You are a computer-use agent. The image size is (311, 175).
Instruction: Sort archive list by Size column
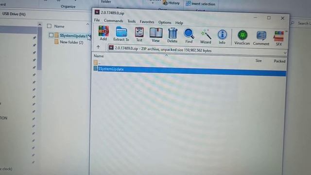(x=259, y=60)
